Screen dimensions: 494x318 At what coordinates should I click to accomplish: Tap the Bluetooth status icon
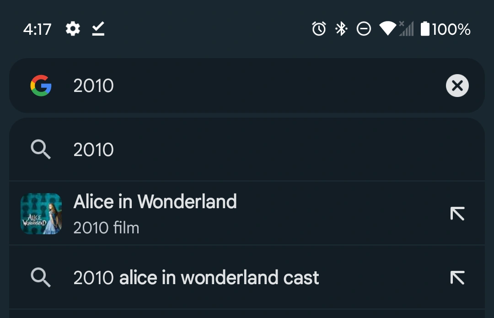[341, 29]
